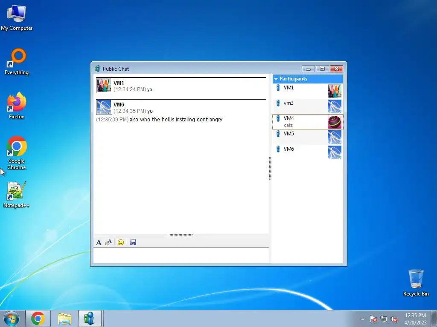This screenshot has width=437, height=327.
Task: Select the Notepad++ desktop shortcut
Action: coord(16,195)
